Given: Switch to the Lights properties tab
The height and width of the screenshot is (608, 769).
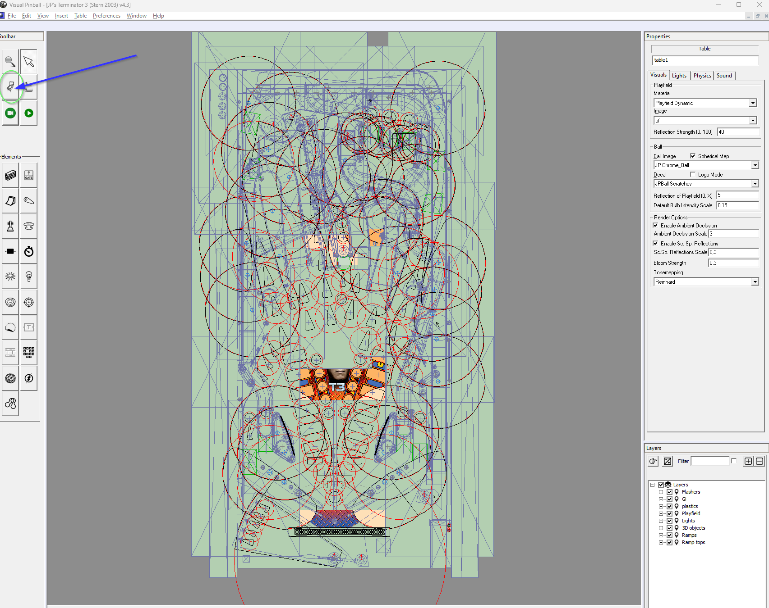Looking at the screenshot, I should pyautogui.click(x=679, y=76).
